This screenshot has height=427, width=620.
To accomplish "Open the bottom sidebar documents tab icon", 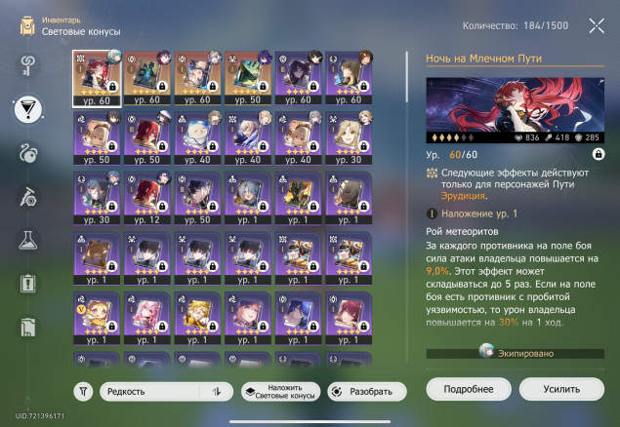I will 27,328.
